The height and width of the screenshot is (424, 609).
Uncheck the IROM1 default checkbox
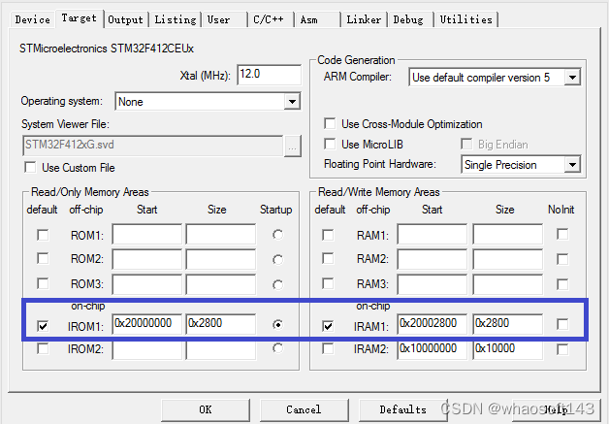coord(43,326)
